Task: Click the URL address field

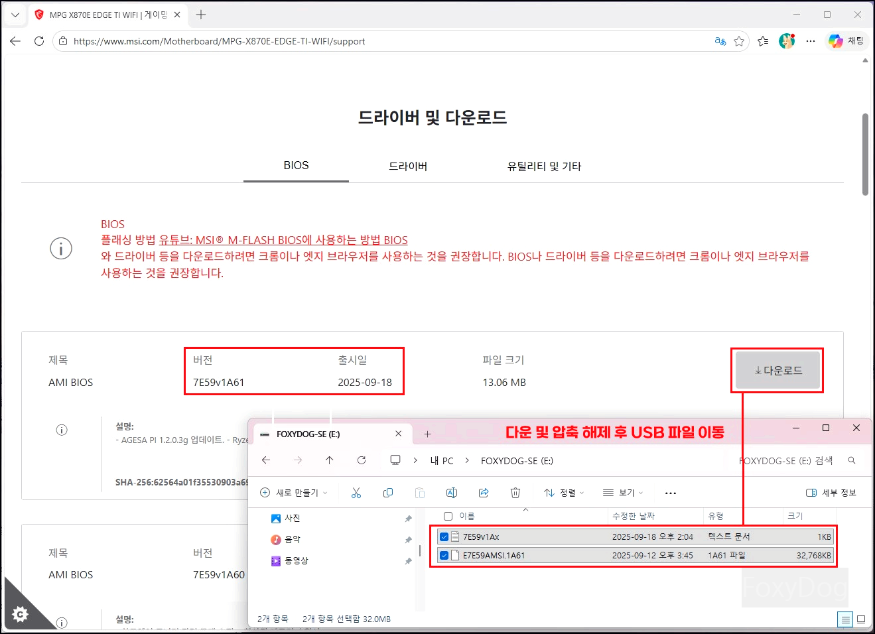Action: click(385, 41)
